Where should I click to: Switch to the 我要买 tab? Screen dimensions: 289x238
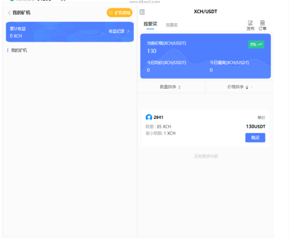pos(150,24)
